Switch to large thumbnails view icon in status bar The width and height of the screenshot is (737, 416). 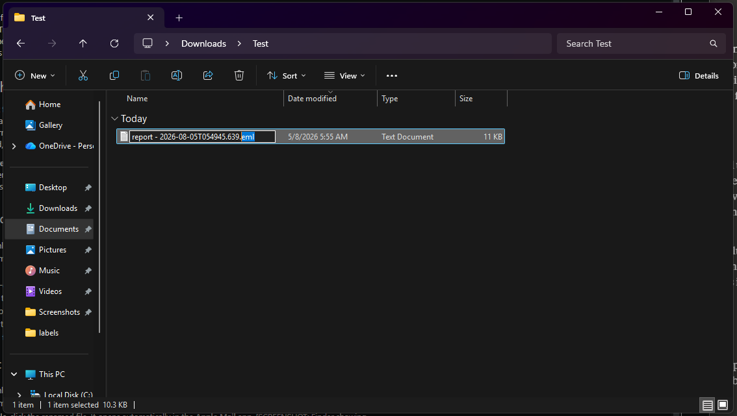tap(723, 405)
